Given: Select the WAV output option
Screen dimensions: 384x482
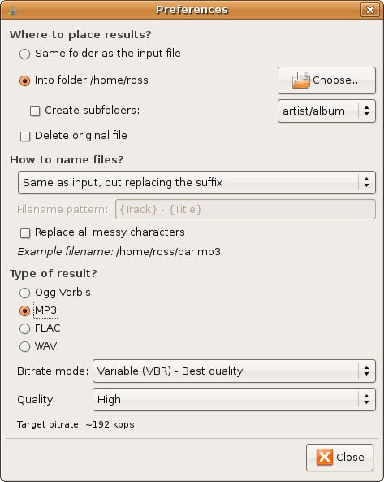Looking at the screenshot, I should click(25, 346).
